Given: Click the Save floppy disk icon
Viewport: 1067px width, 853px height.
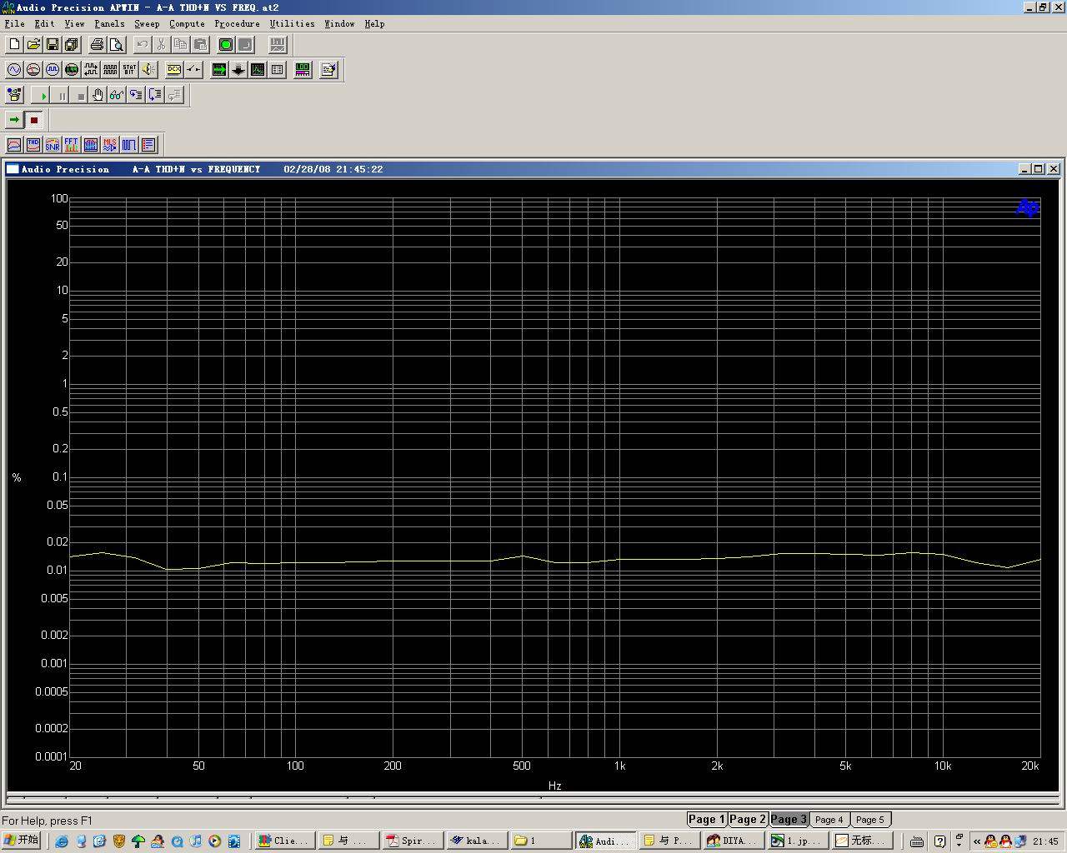Looking at the screenshot, I should (x=53, y=45).
